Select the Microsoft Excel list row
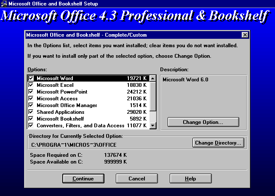This screenshot has height=196, width=275. (88, 85)
